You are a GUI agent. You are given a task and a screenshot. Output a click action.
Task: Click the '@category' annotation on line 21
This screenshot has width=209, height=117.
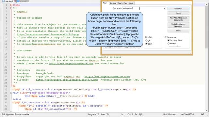(x=24, y=70)
